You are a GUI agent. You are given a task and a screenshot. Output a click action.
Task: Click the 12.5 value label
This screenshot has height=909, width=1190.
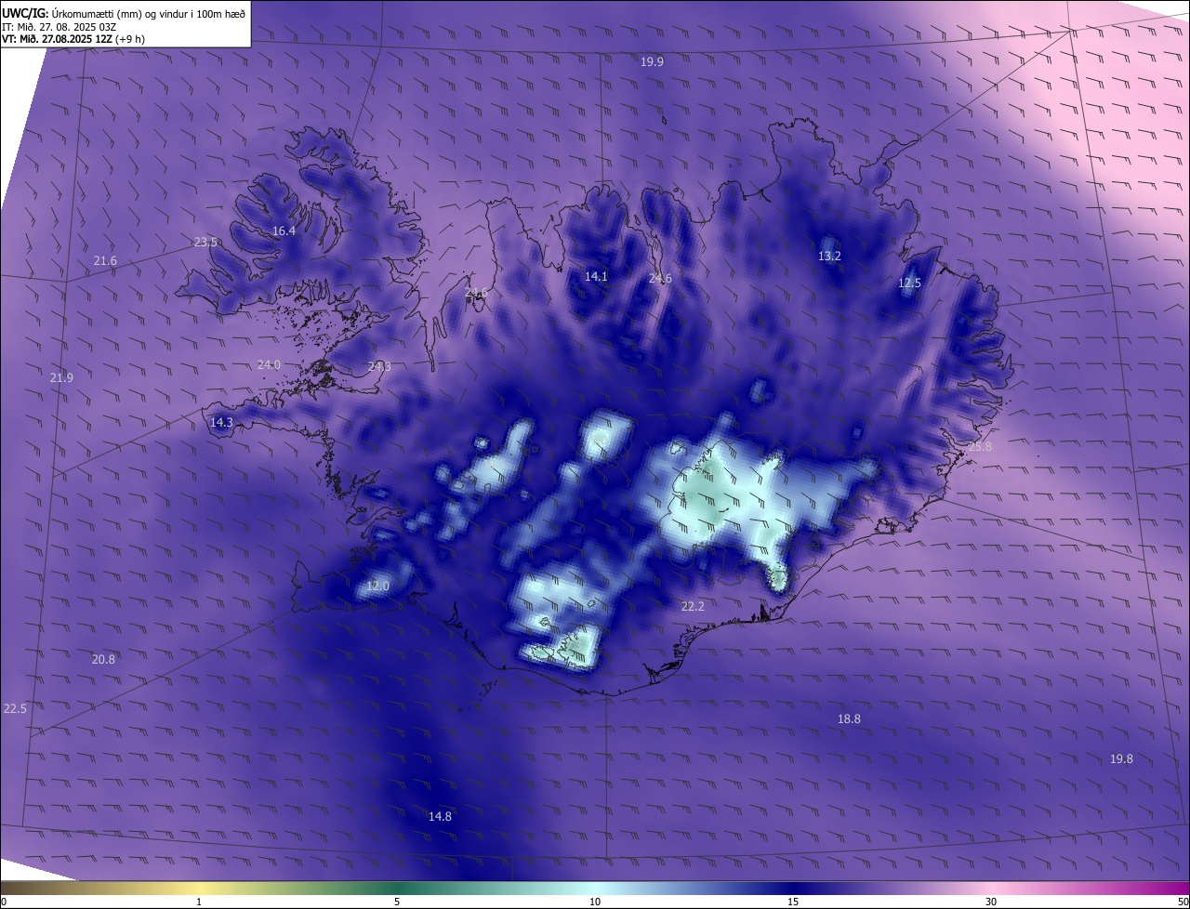click(x=909, y=283)
